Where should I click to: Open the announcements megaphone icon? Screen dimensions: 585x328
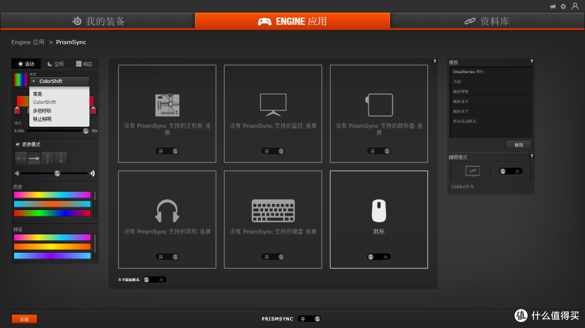click(x=552, y=6)
